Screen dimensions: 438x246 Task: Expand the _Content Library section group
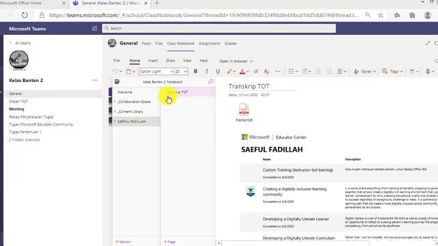(x=115, y=111)
